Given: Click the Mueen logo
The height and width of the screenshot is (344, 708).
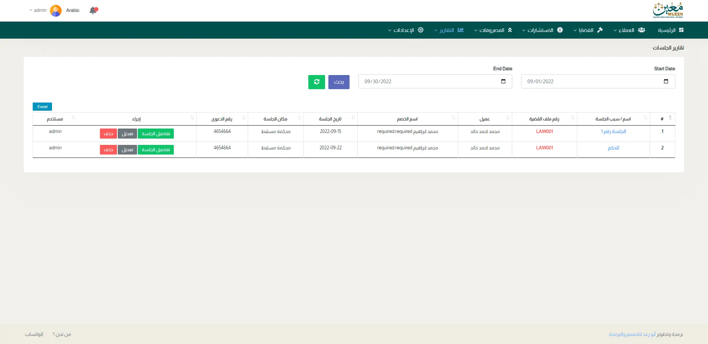Looking at the screenshot, I should pyautogui.click(x=668, y=10).
